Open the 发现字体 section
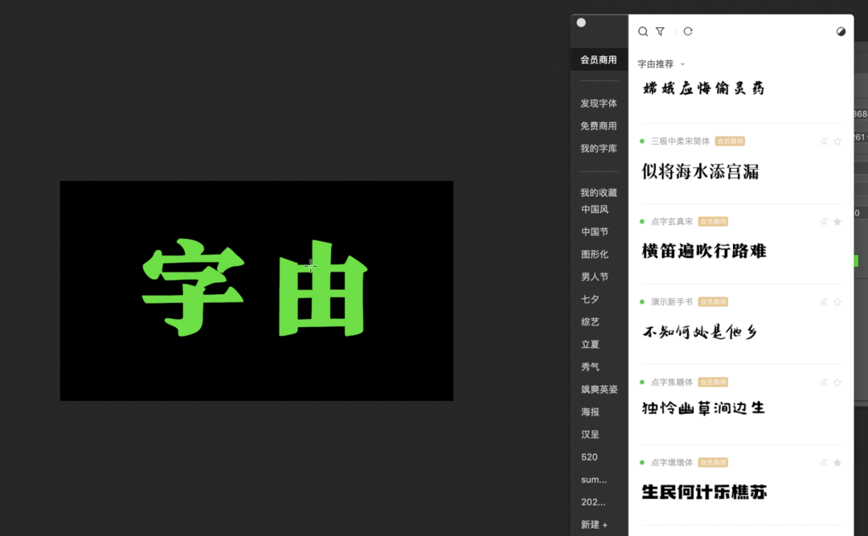Image resolution: width=868 pixels, height=536 pixels. click(599, 104)
